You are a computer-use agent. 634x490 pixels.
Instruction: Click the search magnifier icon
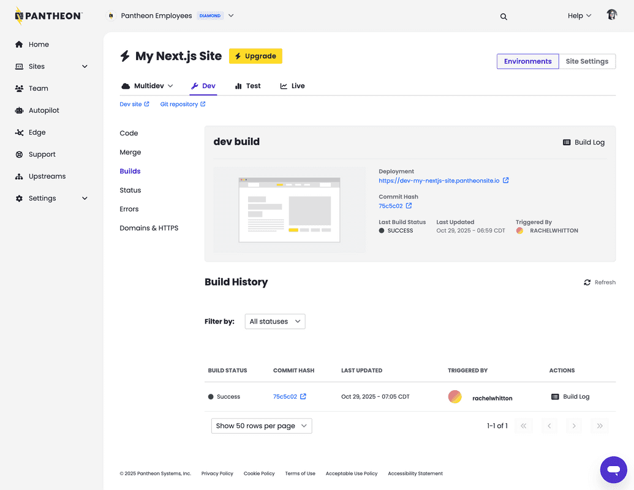point(504,17)
